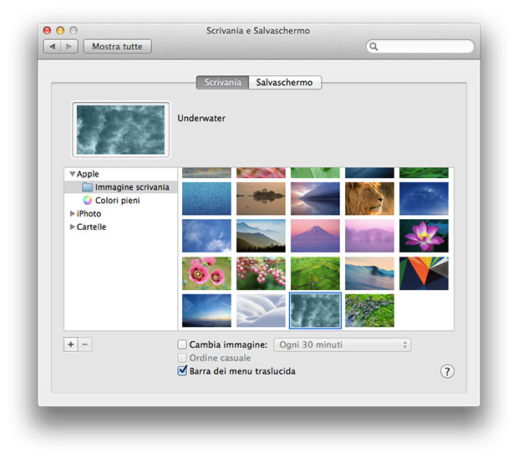Expand the Cartelle disclosure triangle
This screenshot has height=459, width=518.
click(73, 227)
